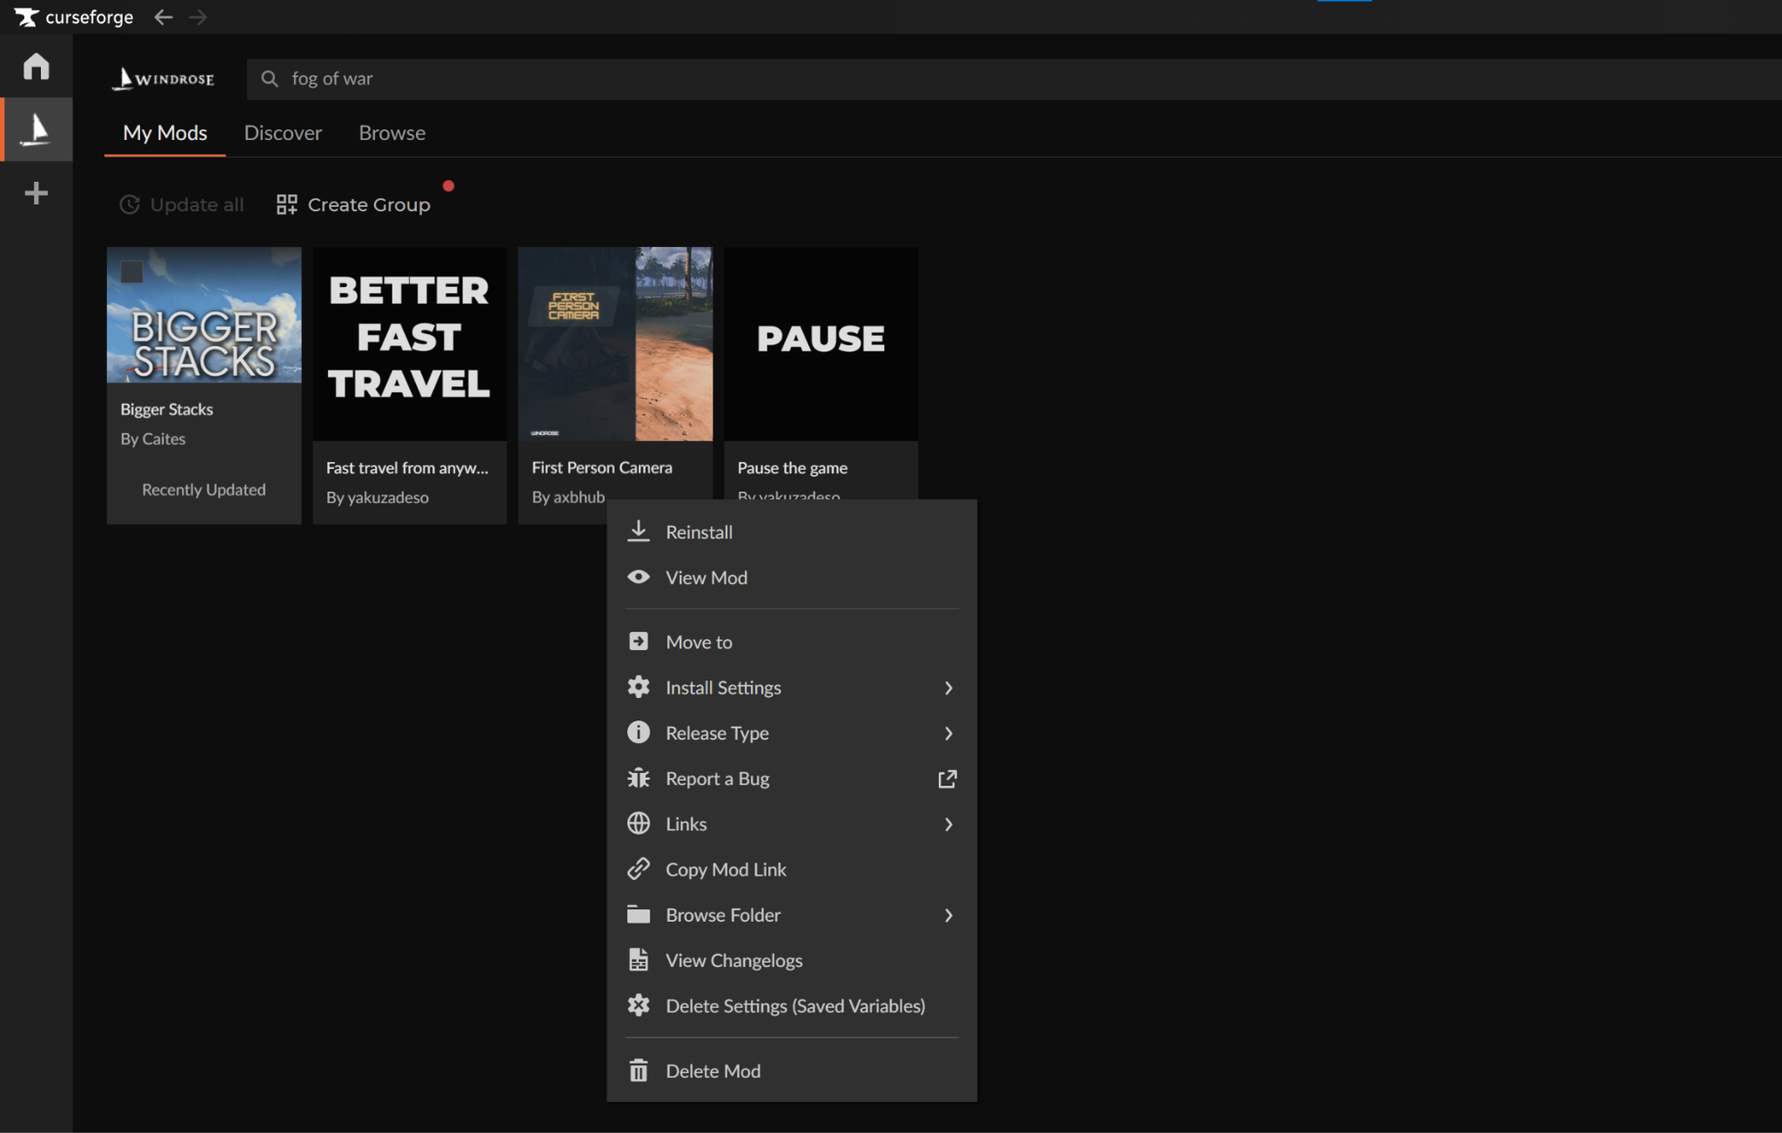Click the Move to arrow icon

pyautogui.click(x=638, y=641)
